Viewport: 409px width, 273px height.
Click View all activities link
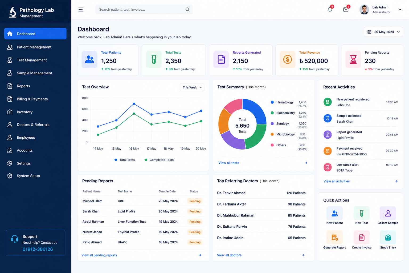[x=337, y=181]
